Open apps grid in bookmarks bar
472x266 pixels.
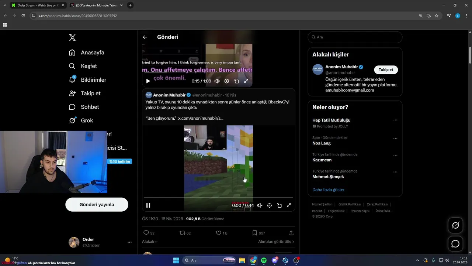5,25
